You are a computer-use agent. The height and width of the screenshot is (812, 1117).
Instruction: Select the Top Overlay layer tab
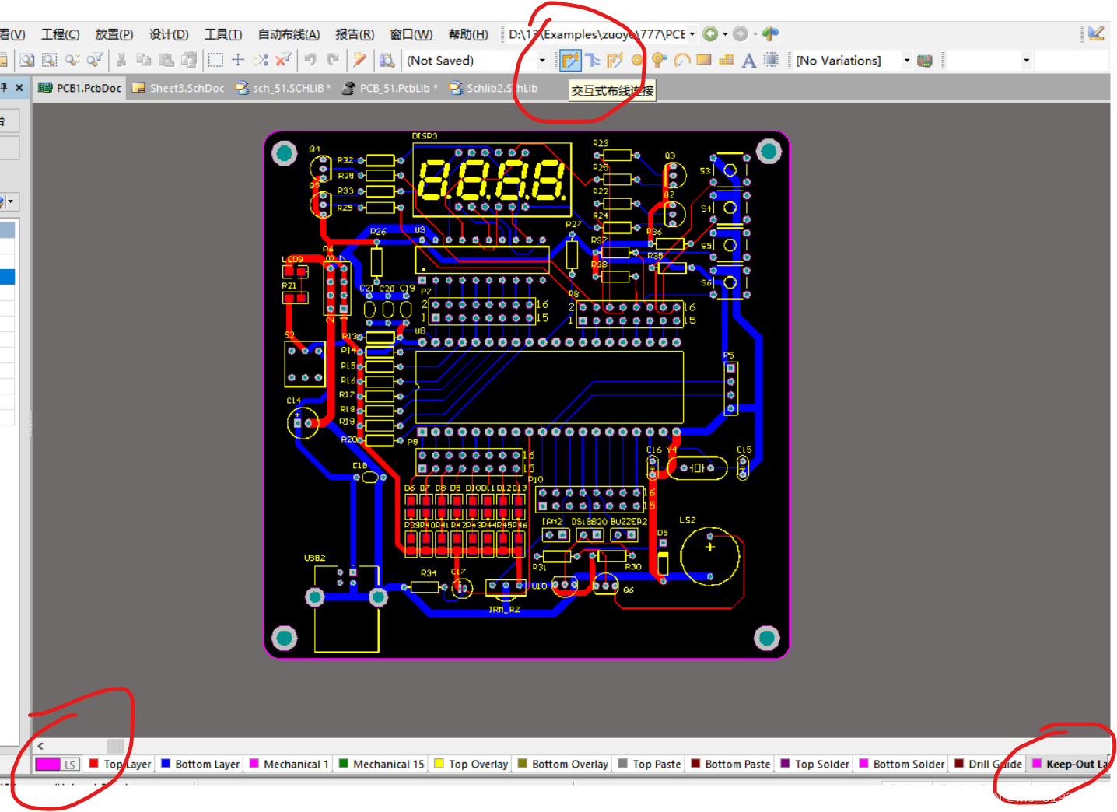tap(471, 765)
